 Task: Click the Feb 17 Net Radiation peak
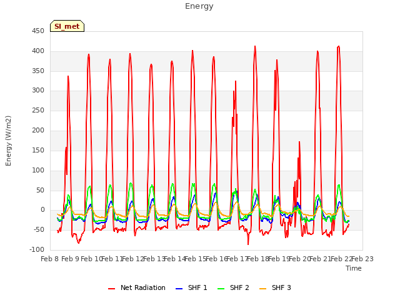pos(255,47)
